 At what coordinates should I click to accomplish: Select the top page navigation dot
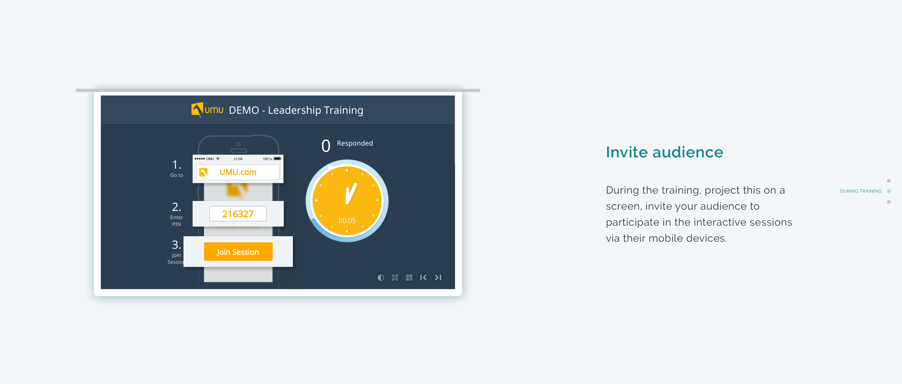coord(889,181)
